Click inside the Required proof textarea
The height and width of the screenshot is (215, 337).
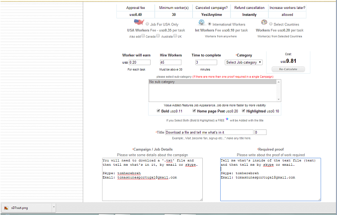point(270,180)
